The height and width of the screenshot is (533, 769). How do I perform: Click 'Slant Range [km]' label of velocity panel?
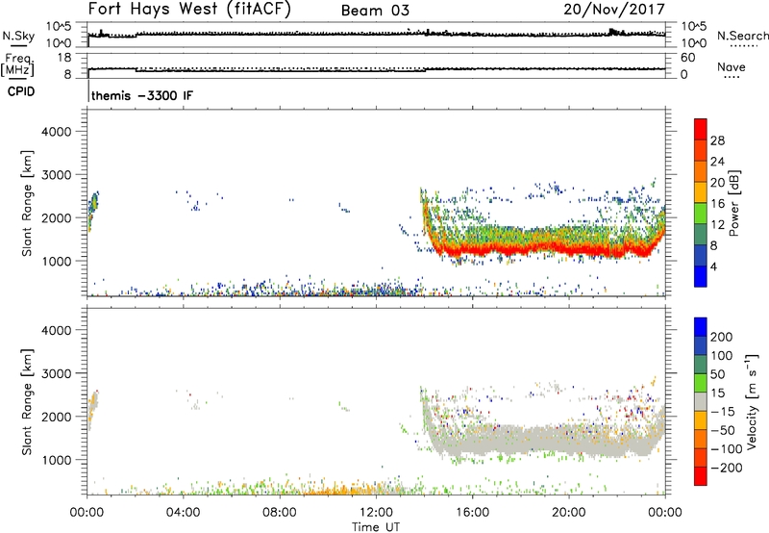(27, 402)
